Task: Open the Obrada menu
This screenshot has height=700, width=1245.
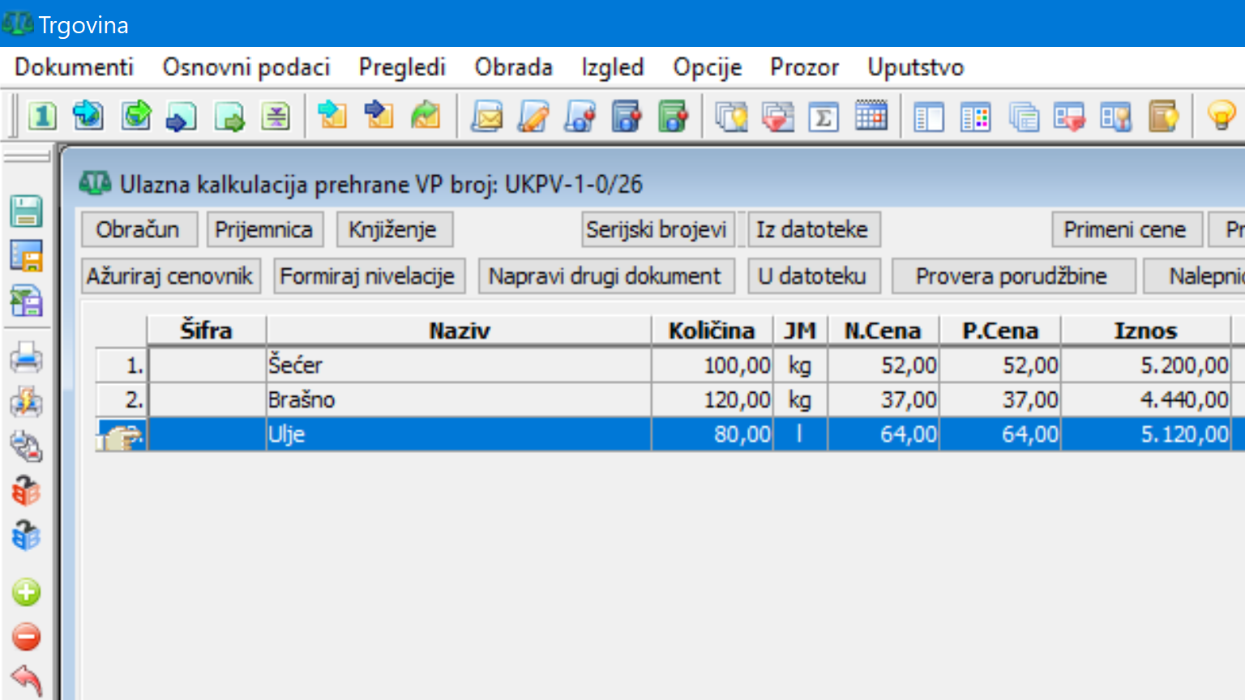Action: coord(514,67)
